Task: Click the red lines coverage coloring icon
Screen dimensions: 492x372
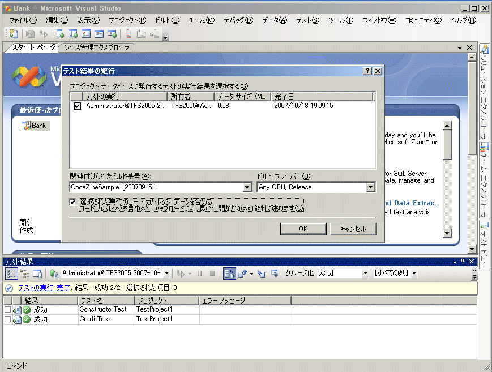Action: pyautogui.click(x=128, y=34)
